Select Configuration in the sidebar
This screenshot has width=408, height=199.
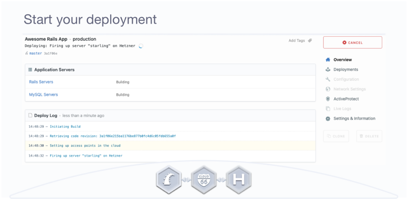click(346, 79)
